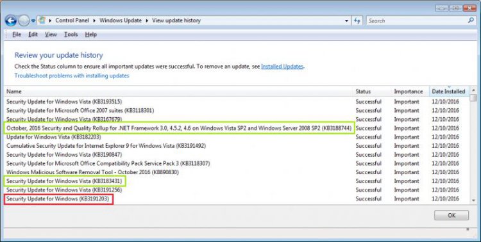Sort by the Date Installed column header
Screen dimensions: 481x242
tap(449, 92)
